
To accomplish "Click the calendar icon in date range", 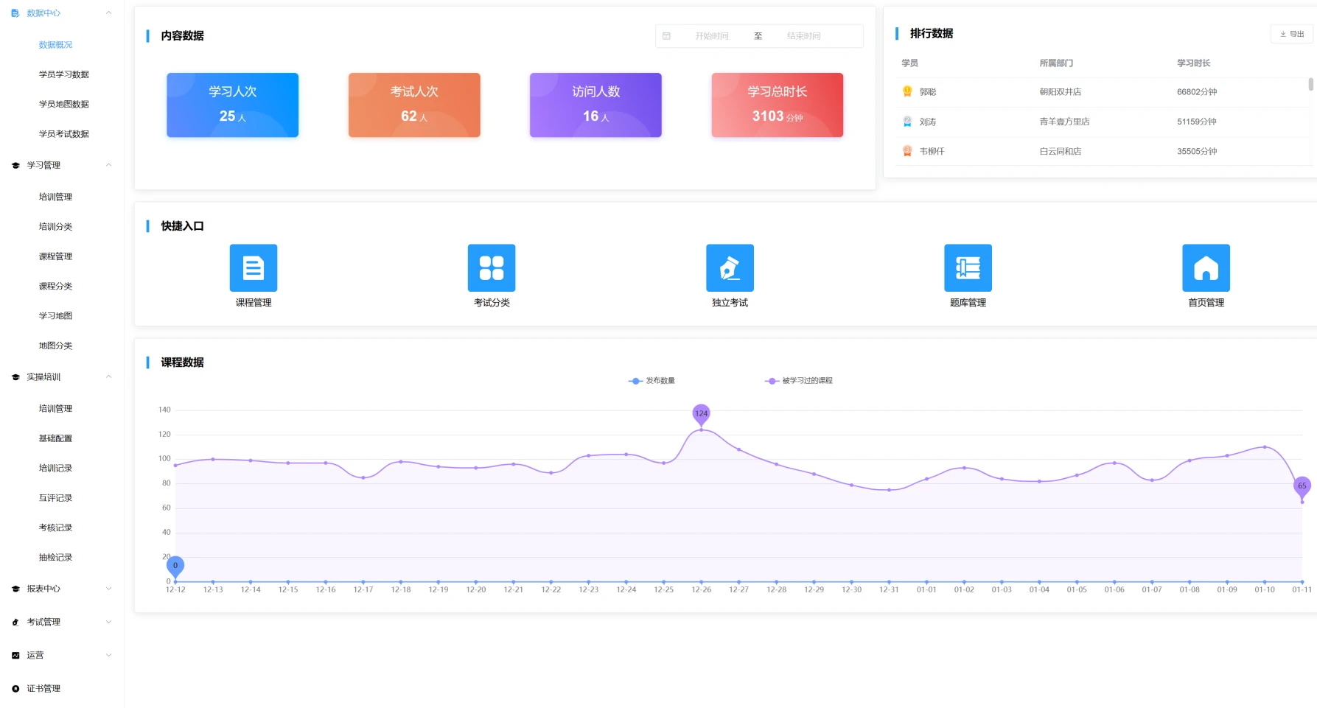I will click(666, 36).
